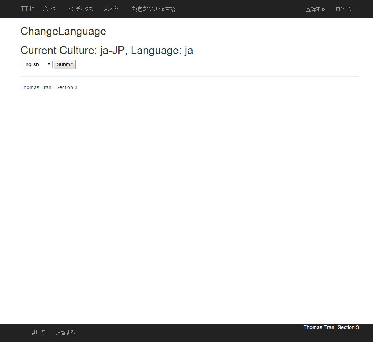
Task: Click the Current Culture ja-JP heading
Action: [107, 50]
